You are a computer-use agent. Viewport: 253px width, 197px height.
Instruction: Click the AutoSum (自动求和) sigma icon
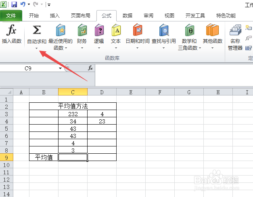click(37, 30)
